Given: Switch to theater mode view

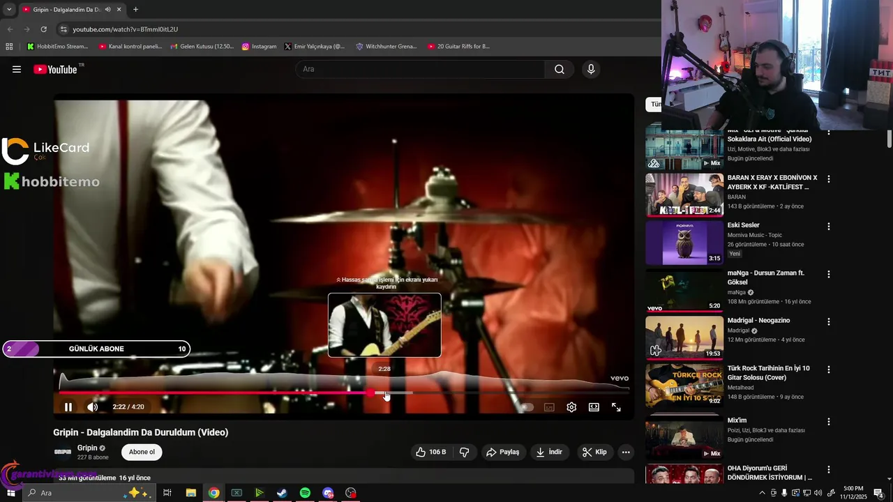Looking at the screenshot, I should click(x=594, y=407).
